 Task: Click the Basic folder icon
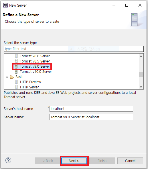click(x=12, y=77)
